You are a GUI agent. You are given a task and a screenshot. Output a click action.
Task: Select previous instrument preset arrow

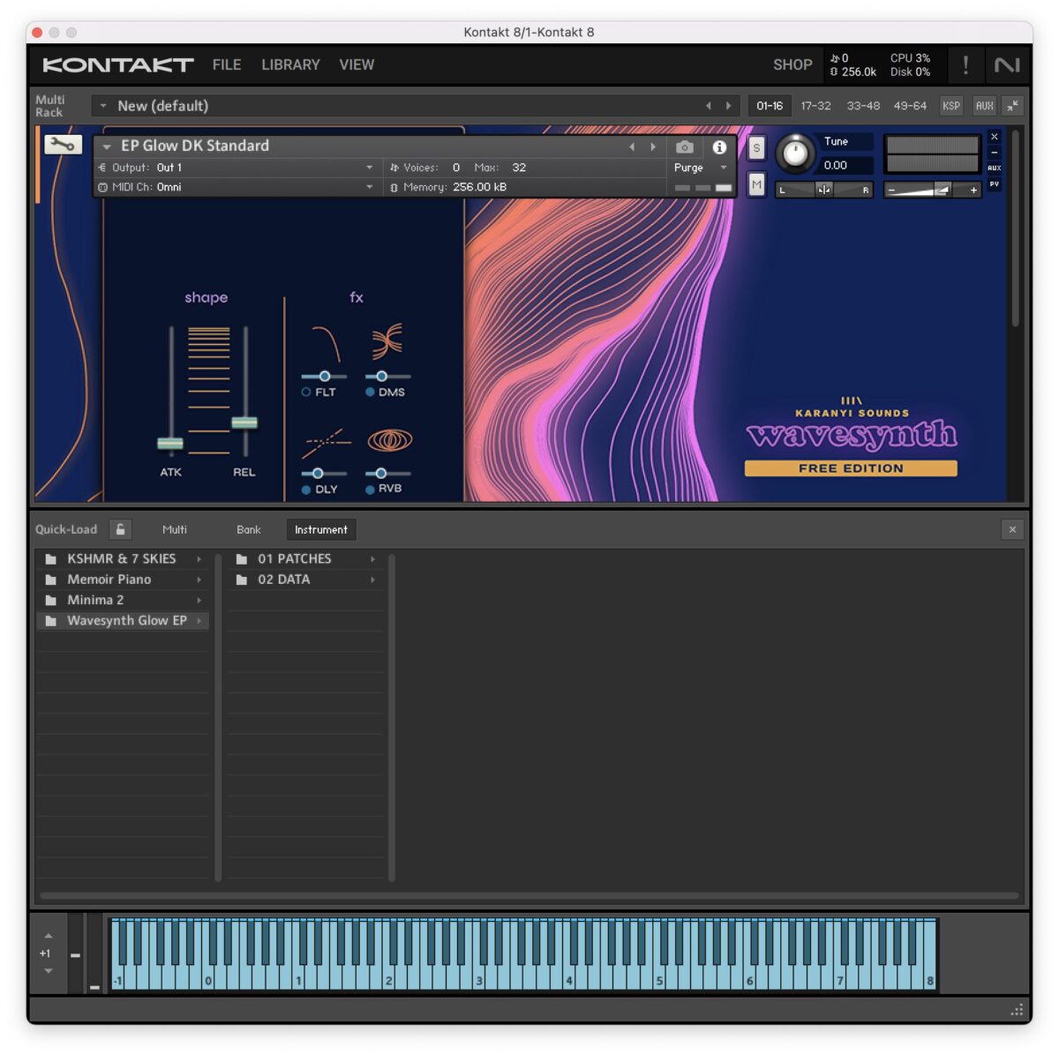coord(632,147)
